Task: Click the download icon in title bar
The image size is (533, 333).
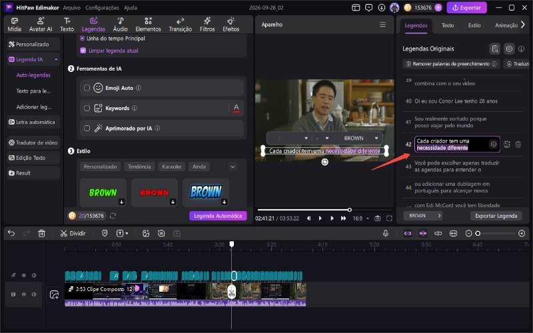Action: point(381,7)
